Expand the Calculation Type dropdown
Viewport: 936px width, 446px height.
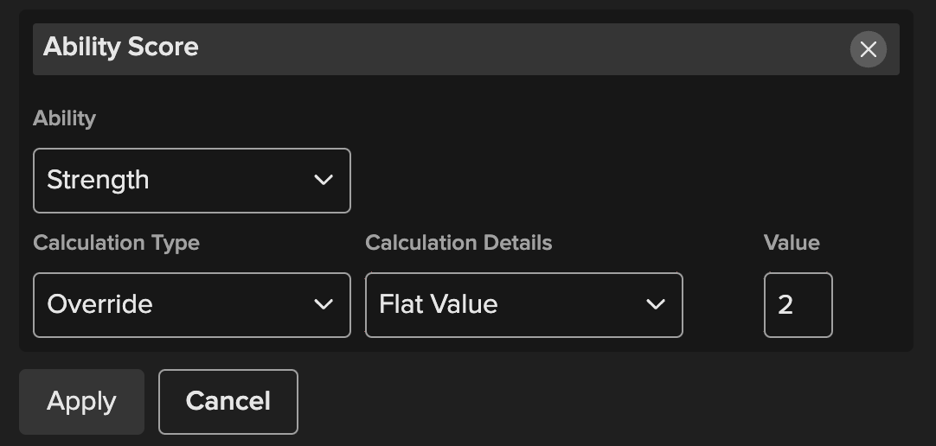191,305
